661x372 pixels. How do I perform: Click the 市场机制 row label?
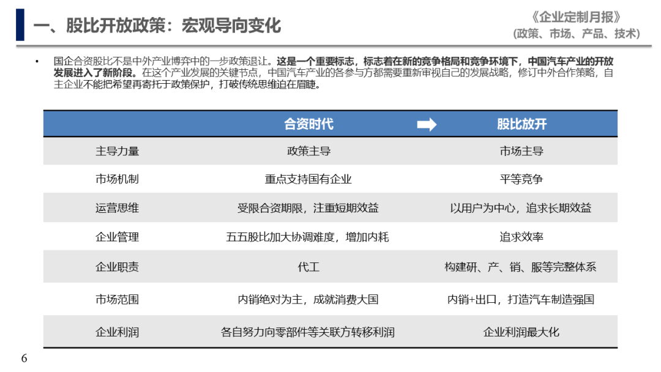117,179
